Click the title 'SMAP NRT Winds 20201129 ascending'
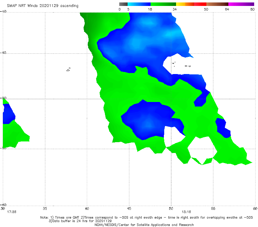The width and height of the screenshot is (258, 227). (x=43, y=6)
